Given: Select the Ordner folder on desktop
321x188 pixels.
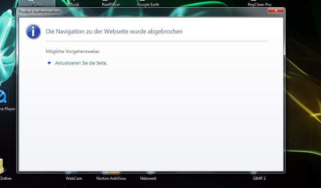Looking at the screenshot, I should point(5,170).
